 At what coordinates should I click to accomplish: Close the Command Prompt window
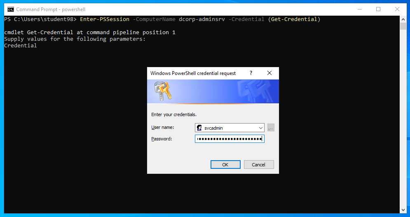(x=397, y=9)
